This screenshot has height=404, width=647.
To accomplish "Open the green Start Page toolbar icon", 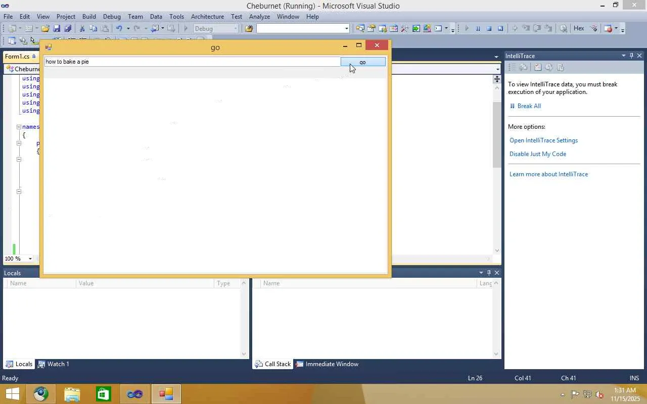I will pos(416,29).
